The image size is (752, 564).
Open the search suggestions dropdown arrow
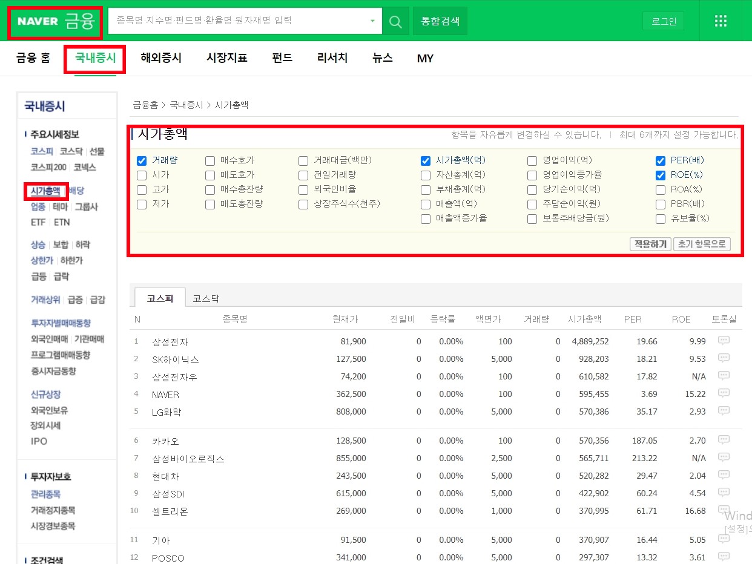tap(373, 21)
